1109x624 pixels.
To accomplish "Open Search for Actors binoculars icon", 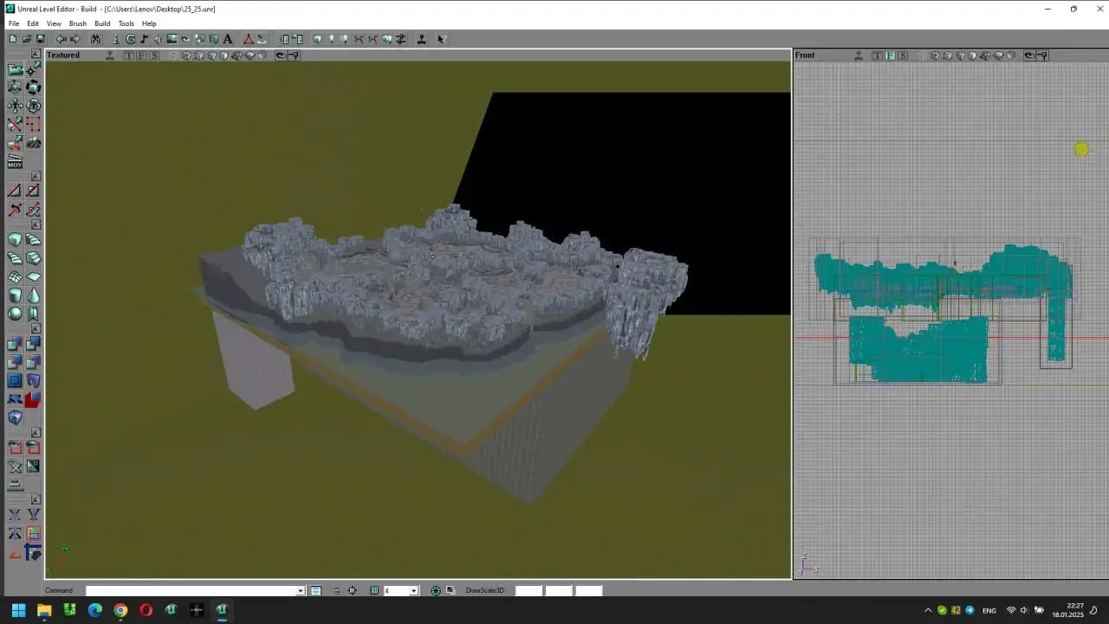I will [95, 39].
